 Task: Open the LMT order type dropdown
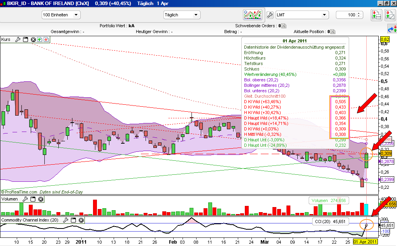point(302,15)
